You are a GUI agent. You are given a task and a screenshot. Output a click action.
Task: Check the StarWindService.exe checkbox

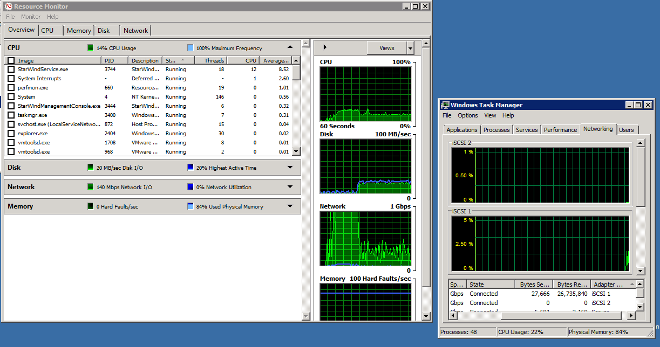11,69
